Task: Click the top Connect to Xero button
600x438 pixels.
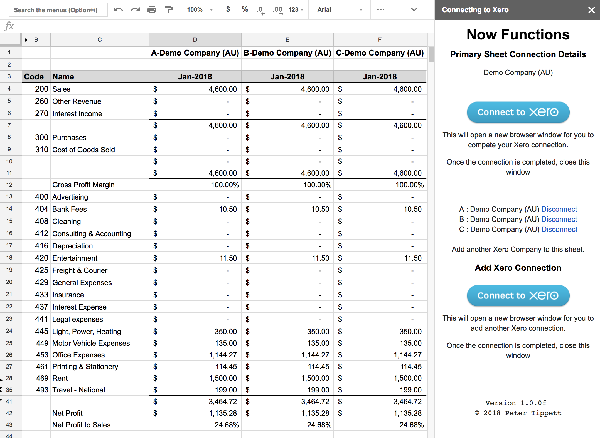Action: (x=518, y=112)
